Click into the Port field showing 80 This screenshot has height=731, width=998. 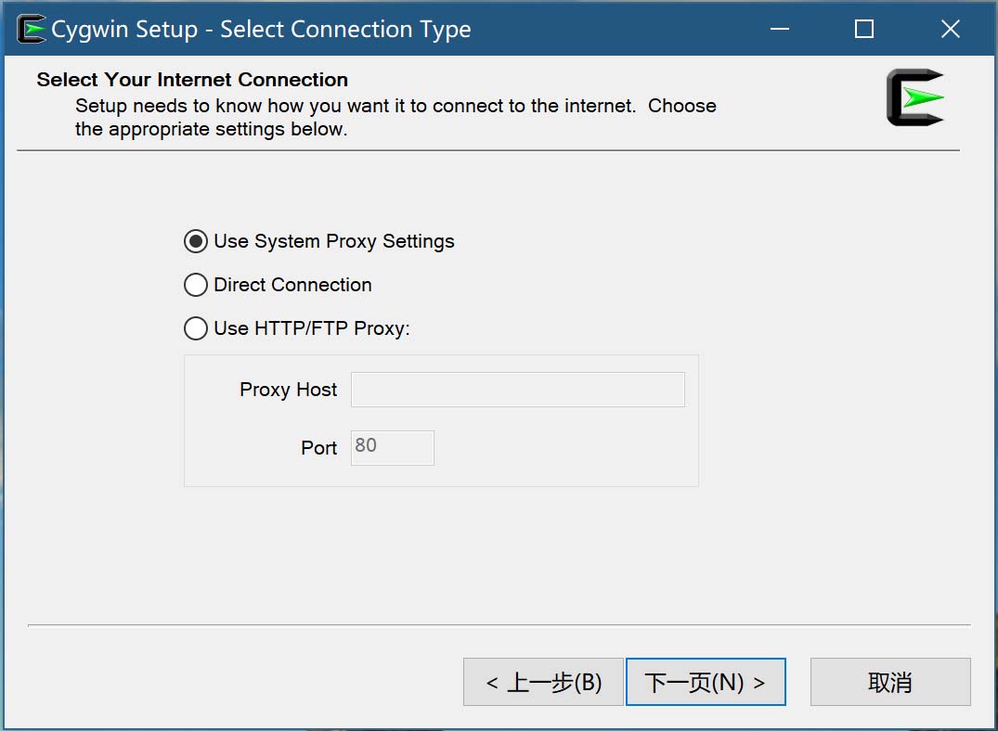point(392,448)
